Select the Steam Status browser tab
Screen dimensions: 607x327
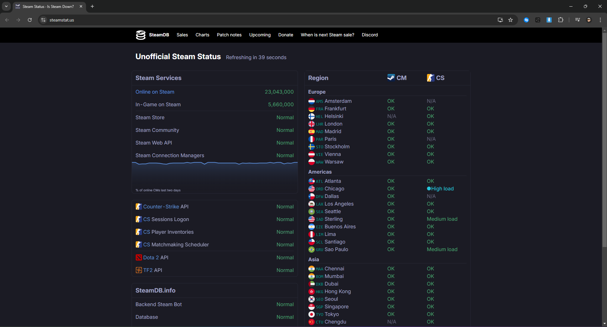pyautogui.click(x=49, y=6)
